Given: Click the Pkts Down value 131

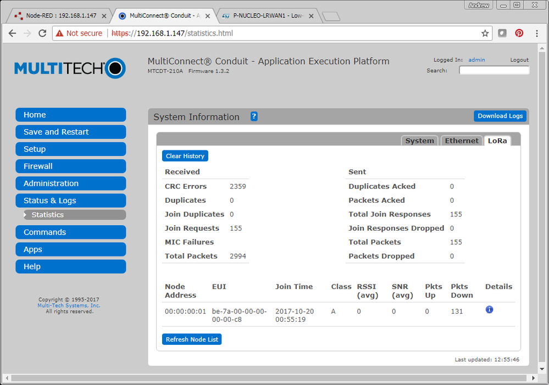Looking at the screenshot, I should 457,311.
